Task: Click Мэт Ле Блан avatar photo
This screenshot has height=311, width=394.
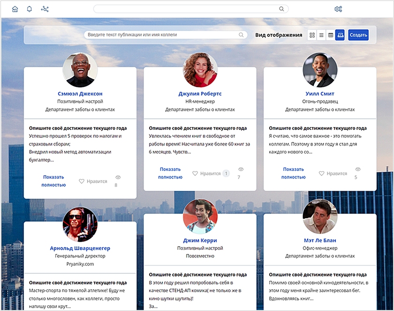Action: pyautogui.click(x=320, y=217)
